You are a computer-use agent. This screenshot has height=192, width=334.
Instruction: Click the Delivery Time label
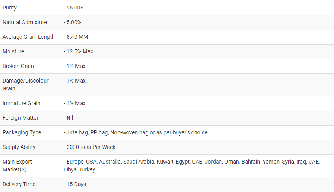[x=19, y=184]
